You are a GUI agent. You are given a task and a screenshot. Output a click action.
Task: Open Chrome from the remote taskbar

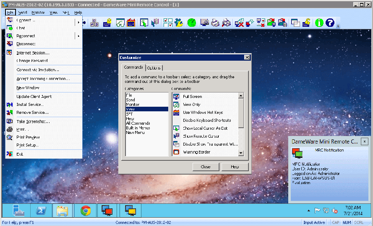click(86, 211)
